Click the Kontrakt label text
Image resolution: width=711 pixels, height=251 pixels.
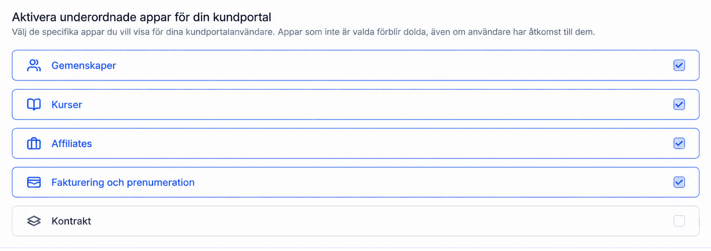click(x=71, y=221)
